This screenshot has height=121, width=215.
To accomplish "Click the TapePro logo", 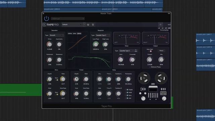I will pyautogui.click(x=50, y=25).
